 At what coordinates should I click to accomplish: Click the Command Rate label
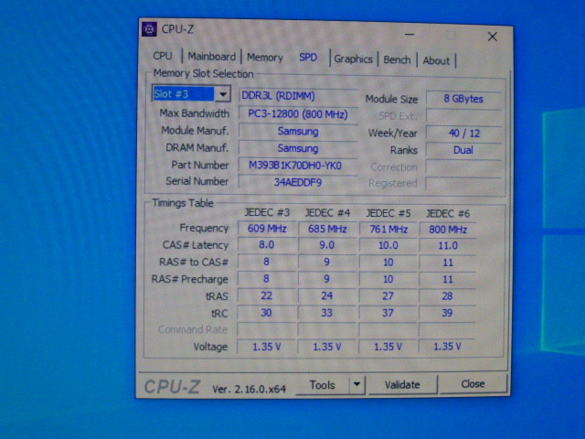[193, 329]
